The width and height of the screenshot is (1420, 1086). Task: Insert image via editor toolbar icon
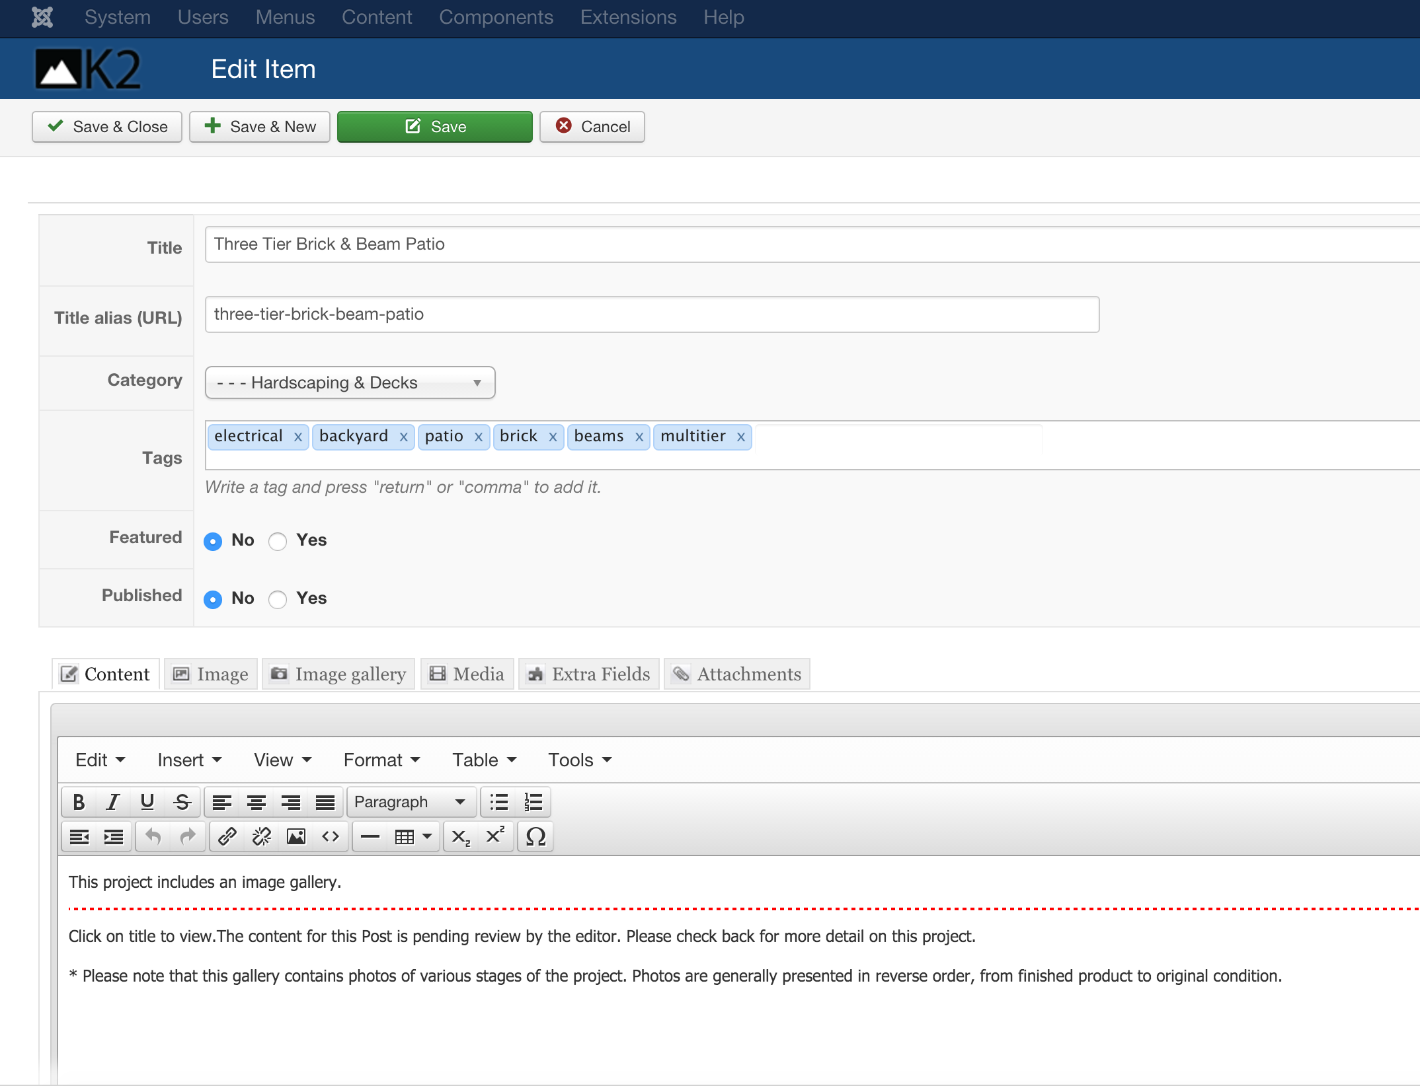pos(296,837)
